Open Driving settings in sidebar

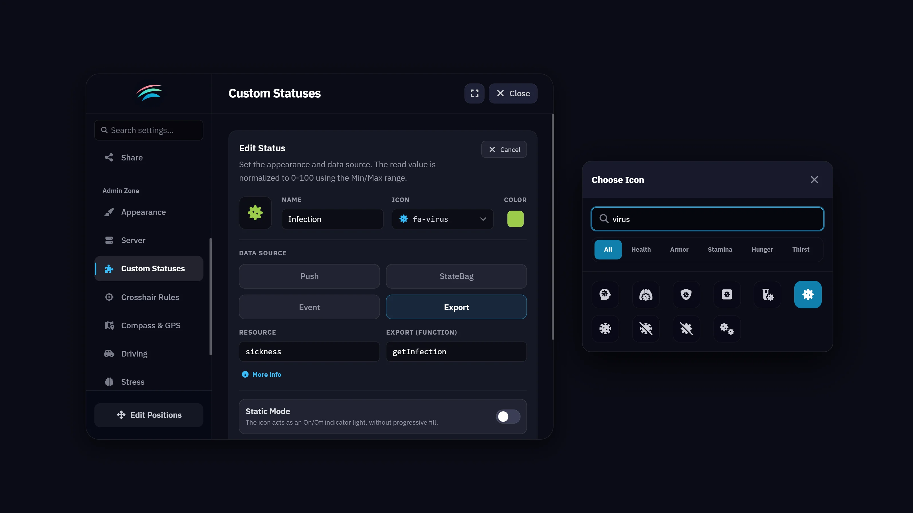(x=149, y=354)
